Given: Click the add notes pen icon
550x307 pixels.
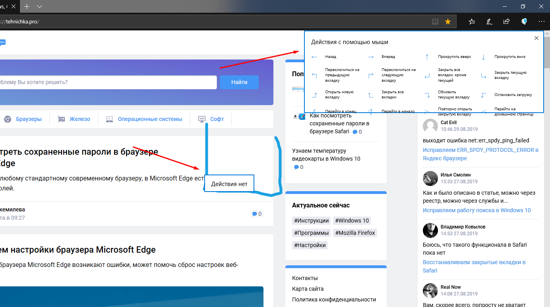Looking at the screenshot, I should click(x=490, y=21).
